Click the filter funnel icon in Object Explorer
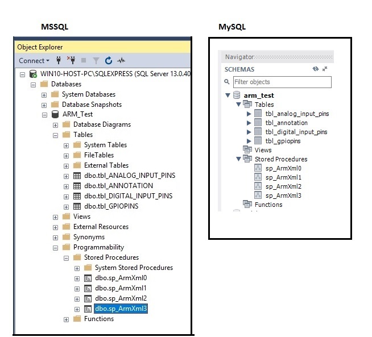This screenshot has width=372, height=337. tap(96, 60)
